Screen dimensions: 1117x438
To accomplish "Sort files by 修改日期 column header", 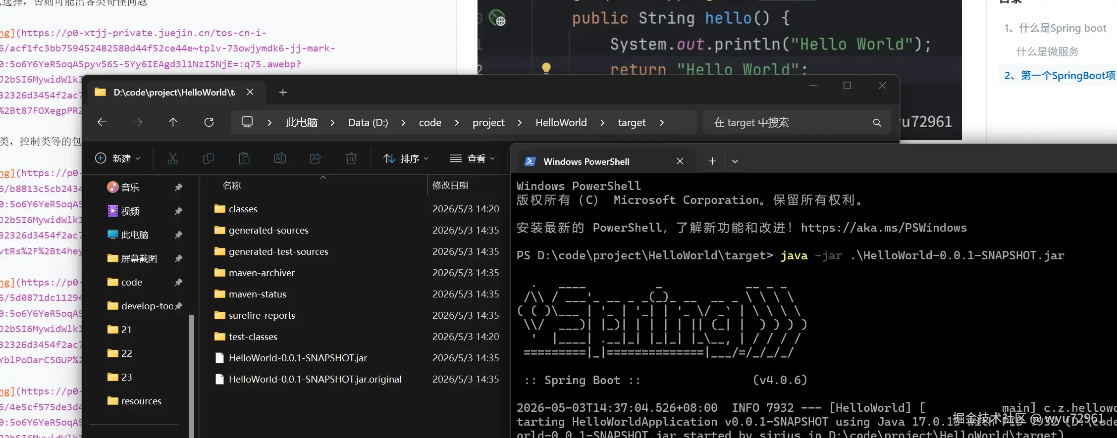I will [450, 186].
